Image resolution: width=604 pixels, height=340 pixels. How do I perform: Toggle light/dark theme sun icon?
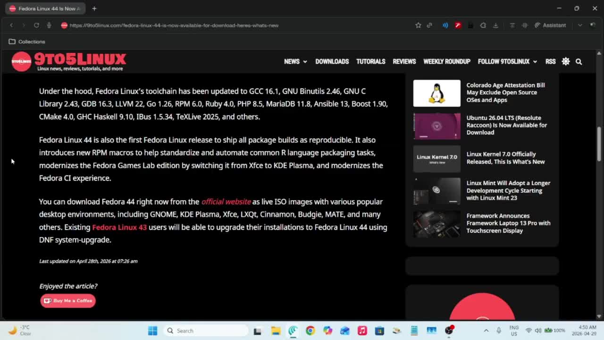point(566,61)
